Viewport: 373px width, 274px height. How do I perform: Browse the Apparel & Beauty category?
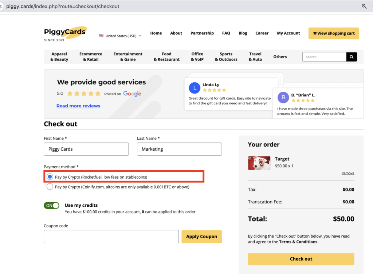coord(59,57)
